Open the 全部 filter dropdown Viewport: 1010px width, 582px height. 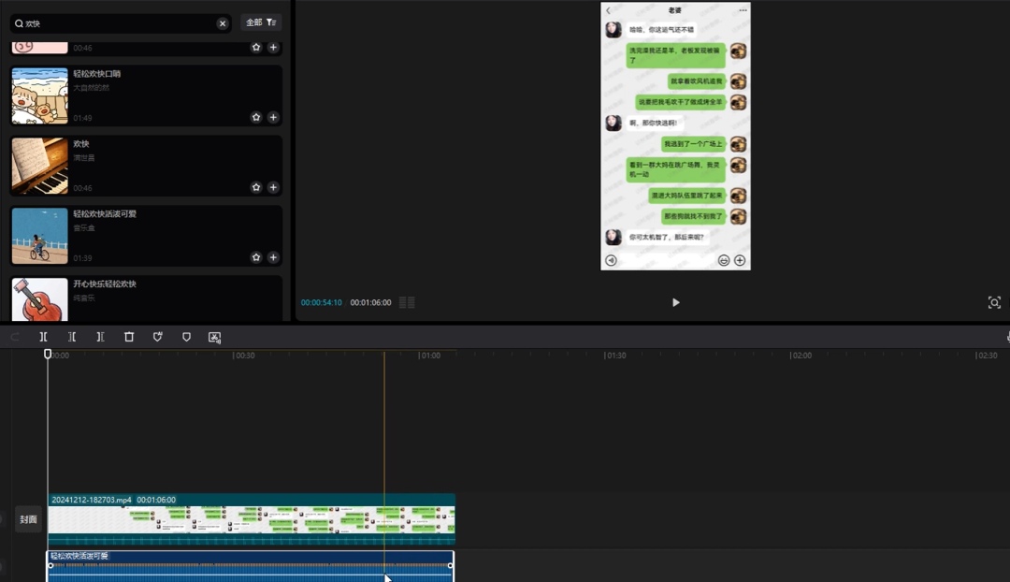[261, 22]
